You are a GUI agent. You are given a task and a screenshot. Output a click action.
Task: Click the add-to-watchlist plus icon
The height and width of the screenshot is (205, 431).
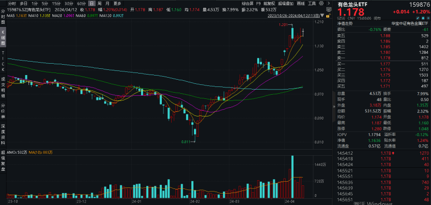428,18
